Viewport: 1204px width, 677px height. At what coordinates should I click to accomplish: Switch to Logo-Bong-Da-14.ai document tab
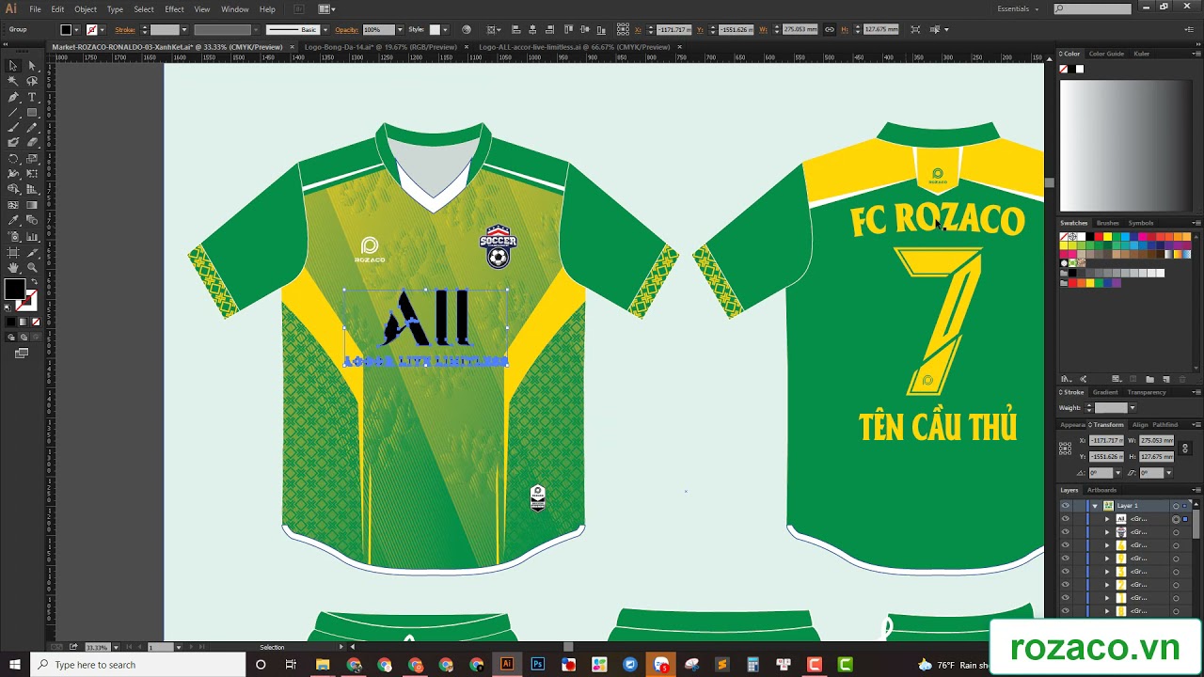380,46
